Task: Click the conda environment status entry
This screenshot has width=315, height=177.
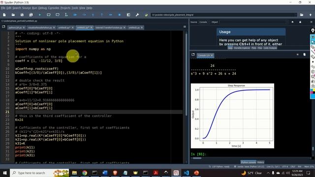Action: (x=249, y=167)
